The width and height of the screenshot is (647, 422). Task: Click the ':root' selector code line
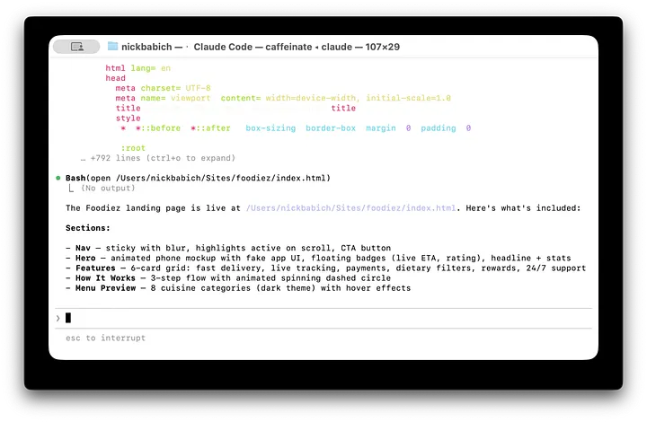[x=133, y=148]
